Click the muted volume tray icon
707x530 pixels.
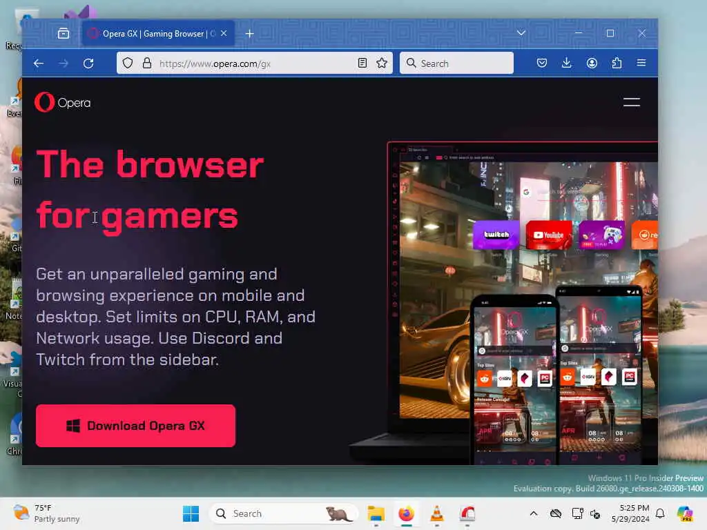pos(595,513)
